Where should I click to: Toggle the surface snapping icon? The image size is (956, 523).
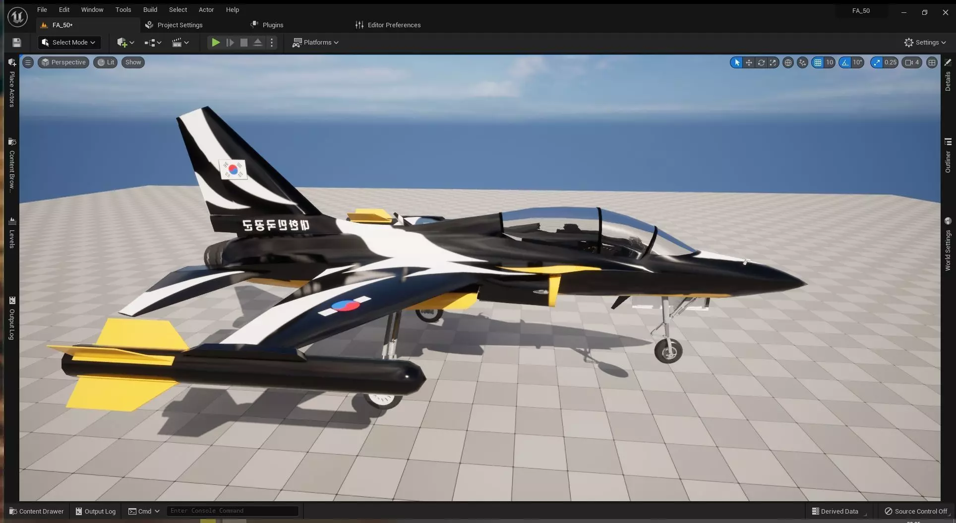802,62
